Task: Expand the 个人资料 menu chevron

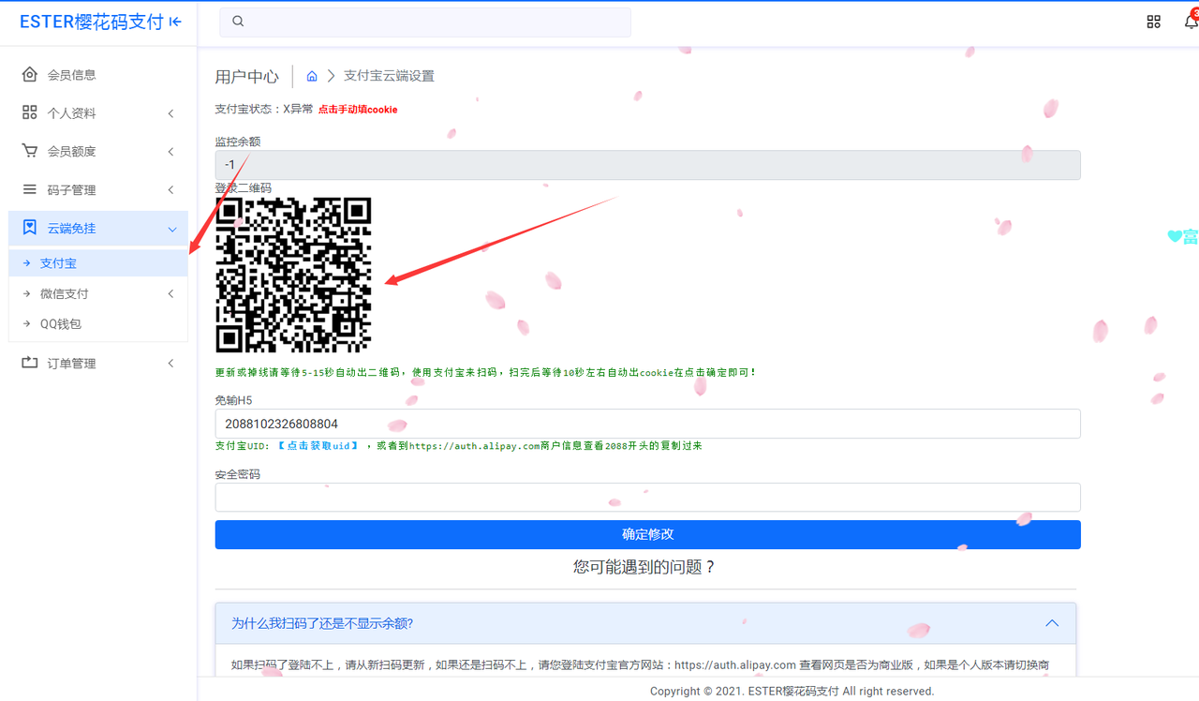Action: (x=171, y=113)
